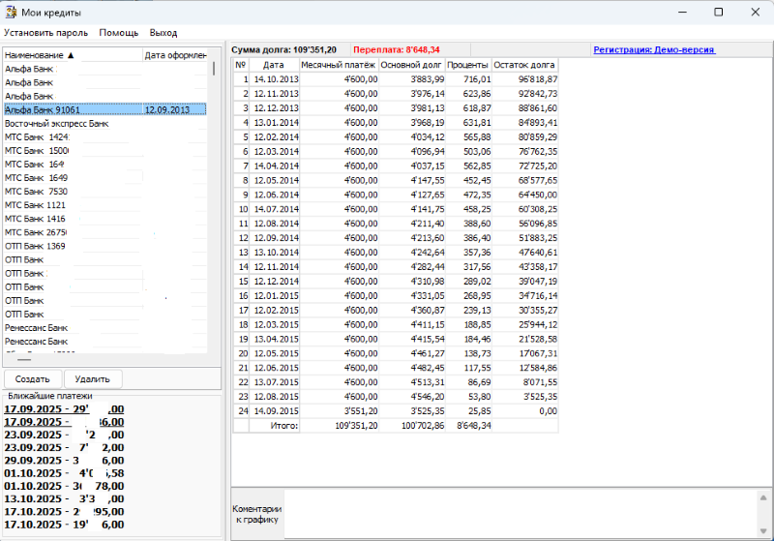Screen dimensions: 774x541
Task: Click the comments text field next to 'Коментарии к графику'
Action: [x=522, y=513]
